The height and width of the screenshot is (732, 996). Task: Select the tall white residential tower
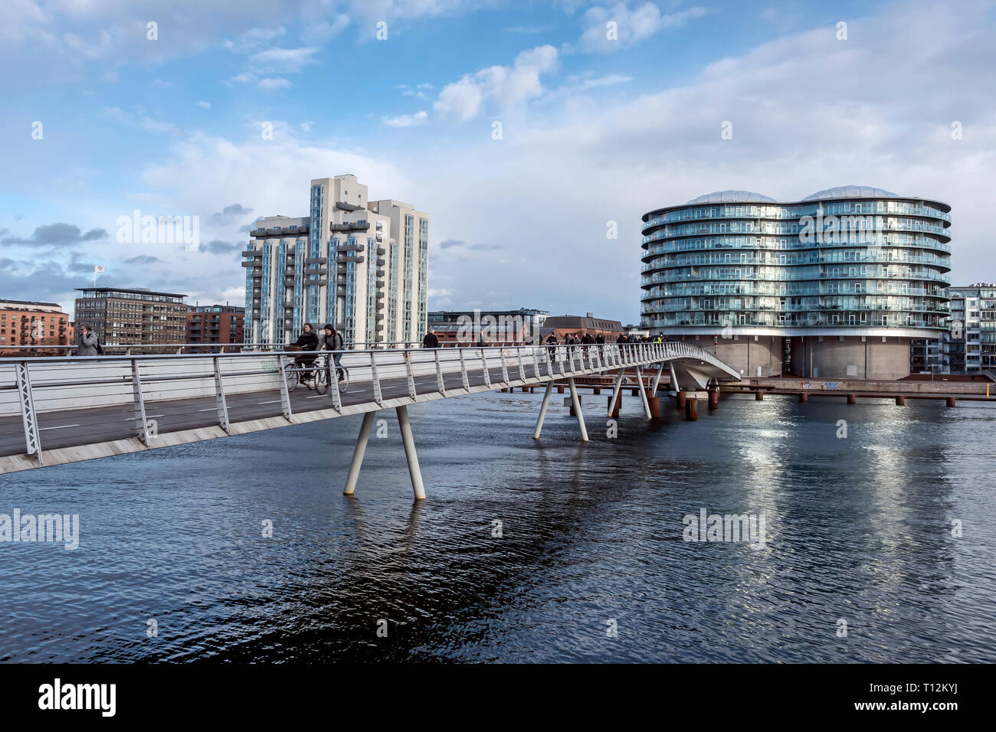click(336, 260)
